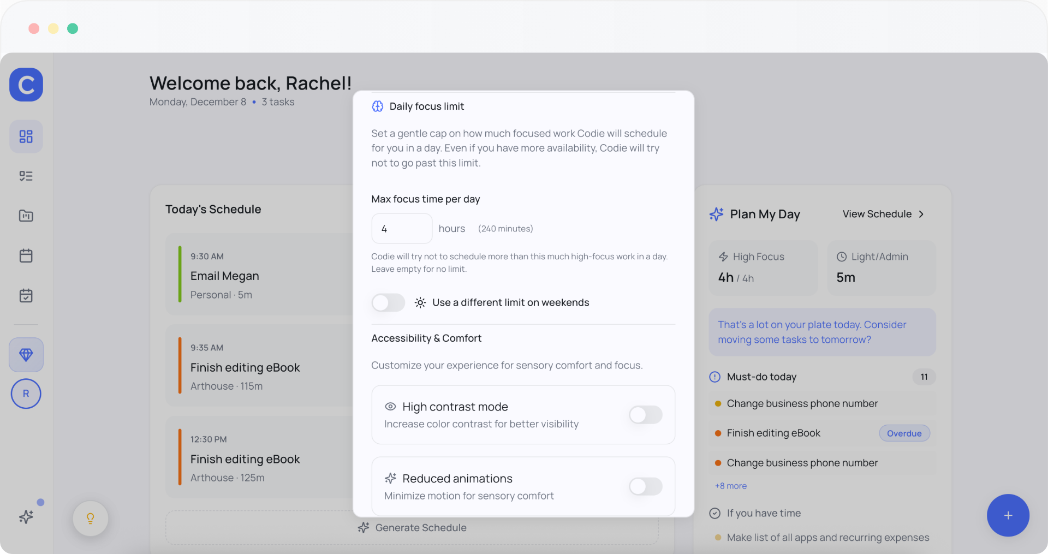The image size is (1048, 554).
Task: Select Make list of all apps task
Action: click(x=822, y=538)
